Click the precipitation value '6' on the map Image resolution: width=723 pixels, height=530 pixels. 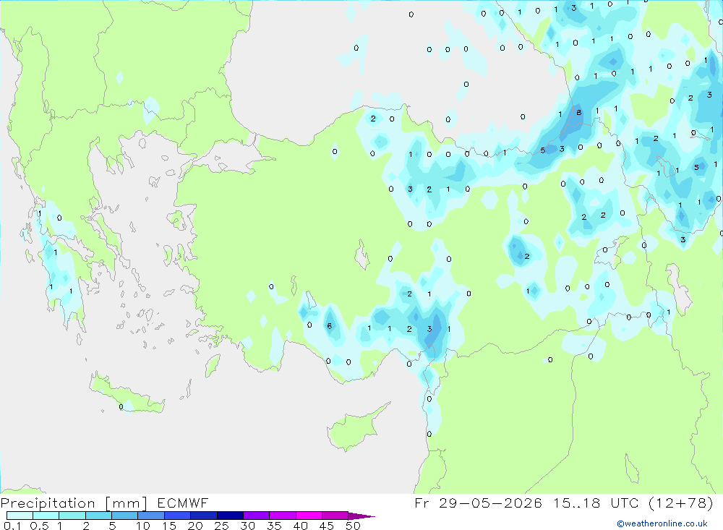click(x=329, y=326)
